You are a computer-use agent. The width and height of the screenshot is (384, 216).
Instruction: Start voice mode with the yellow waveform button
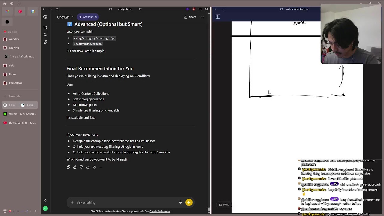click(x=189, y=202)
